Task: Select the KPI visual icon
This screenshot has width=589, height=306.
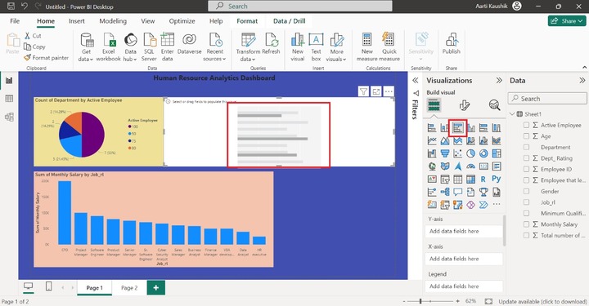Action: click(x=432, y=180)
